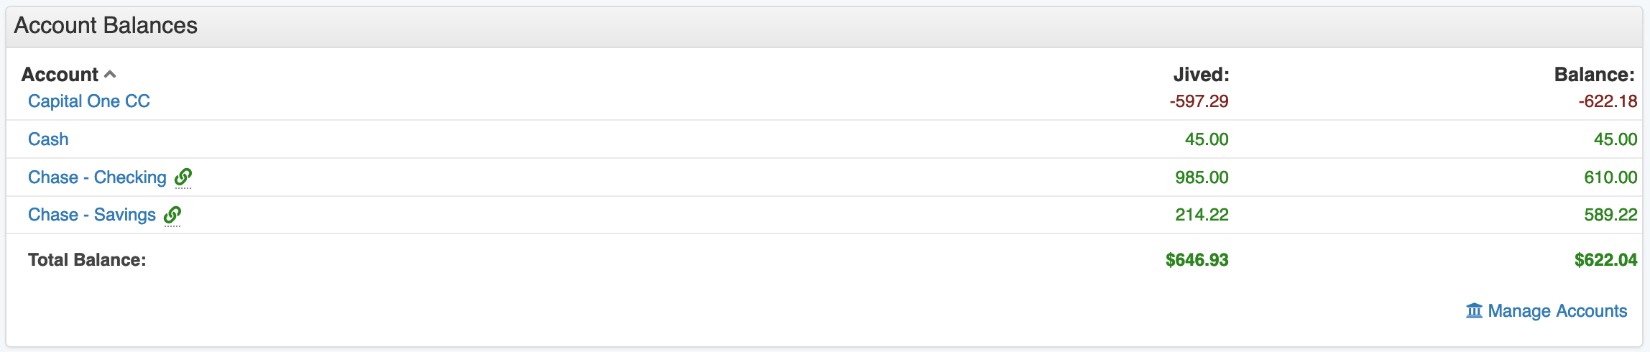
Task: Open the Cash account
Action: tap(48, 139)
